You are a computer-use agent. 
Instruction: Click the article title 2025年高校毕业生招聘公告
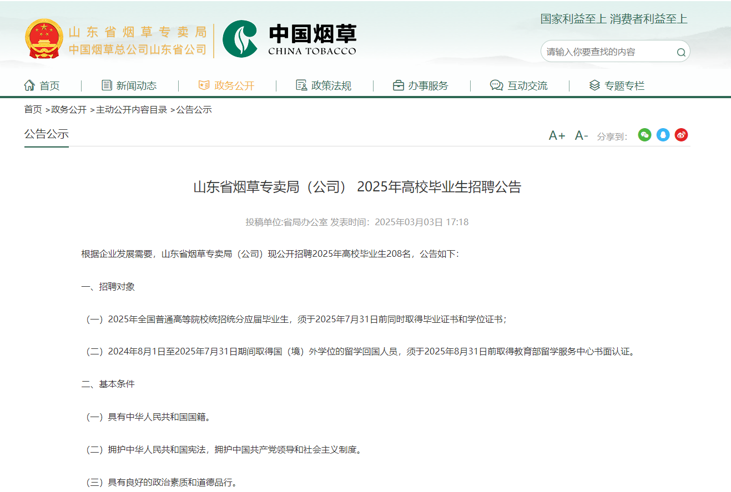439,187
